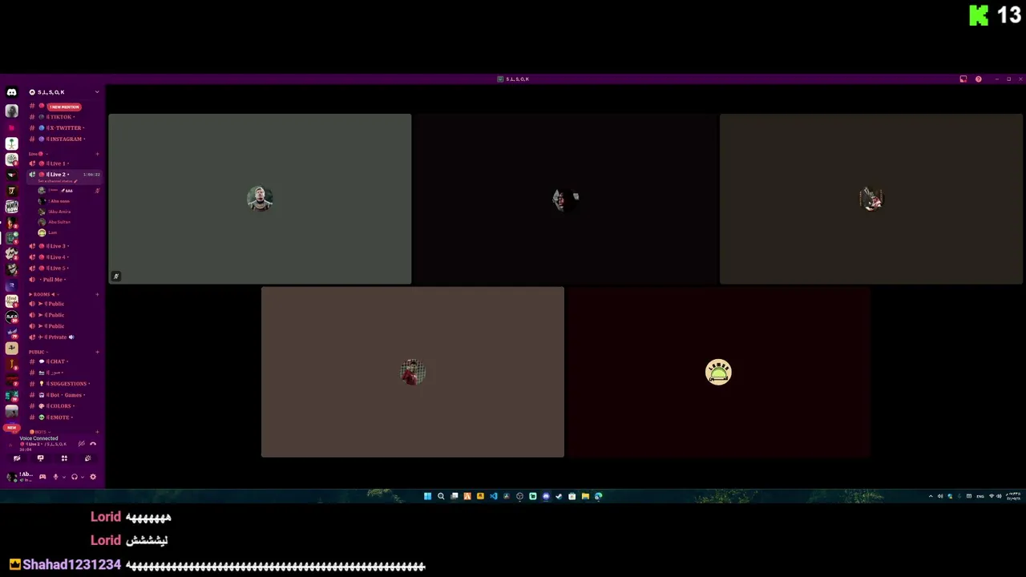1026x577 pixels.
Task: Create a channel in Live category
Action: 97,153
